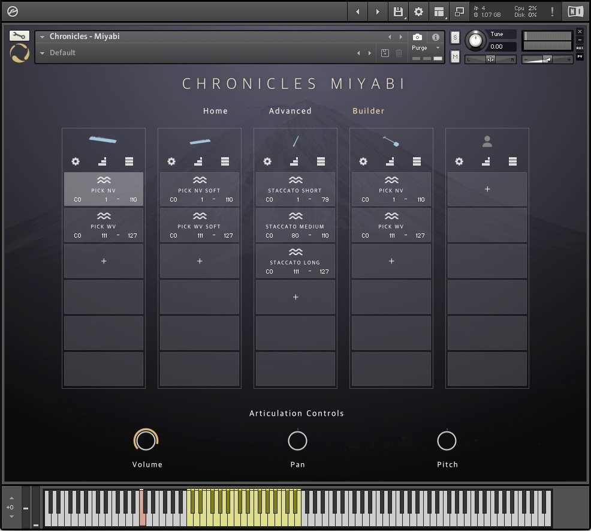Switch to the Advanced tab
This screenshot has height=531, width=591.
point(290,111)
